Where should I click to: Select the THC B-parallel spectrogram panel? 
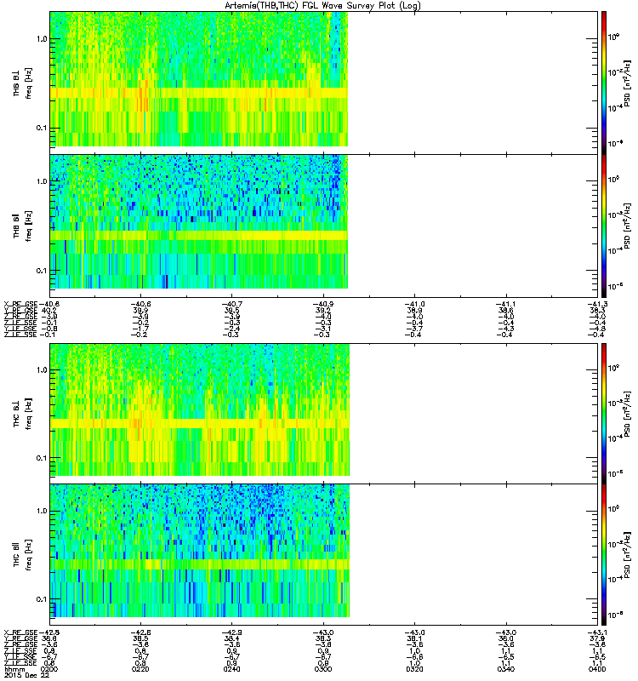[x=323, y=555]
